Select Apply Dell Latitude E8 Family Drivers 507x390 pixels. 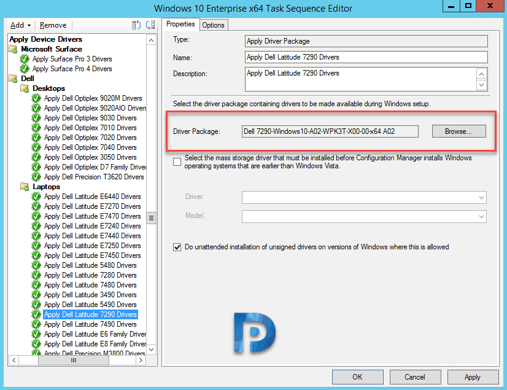pos(95,344)
